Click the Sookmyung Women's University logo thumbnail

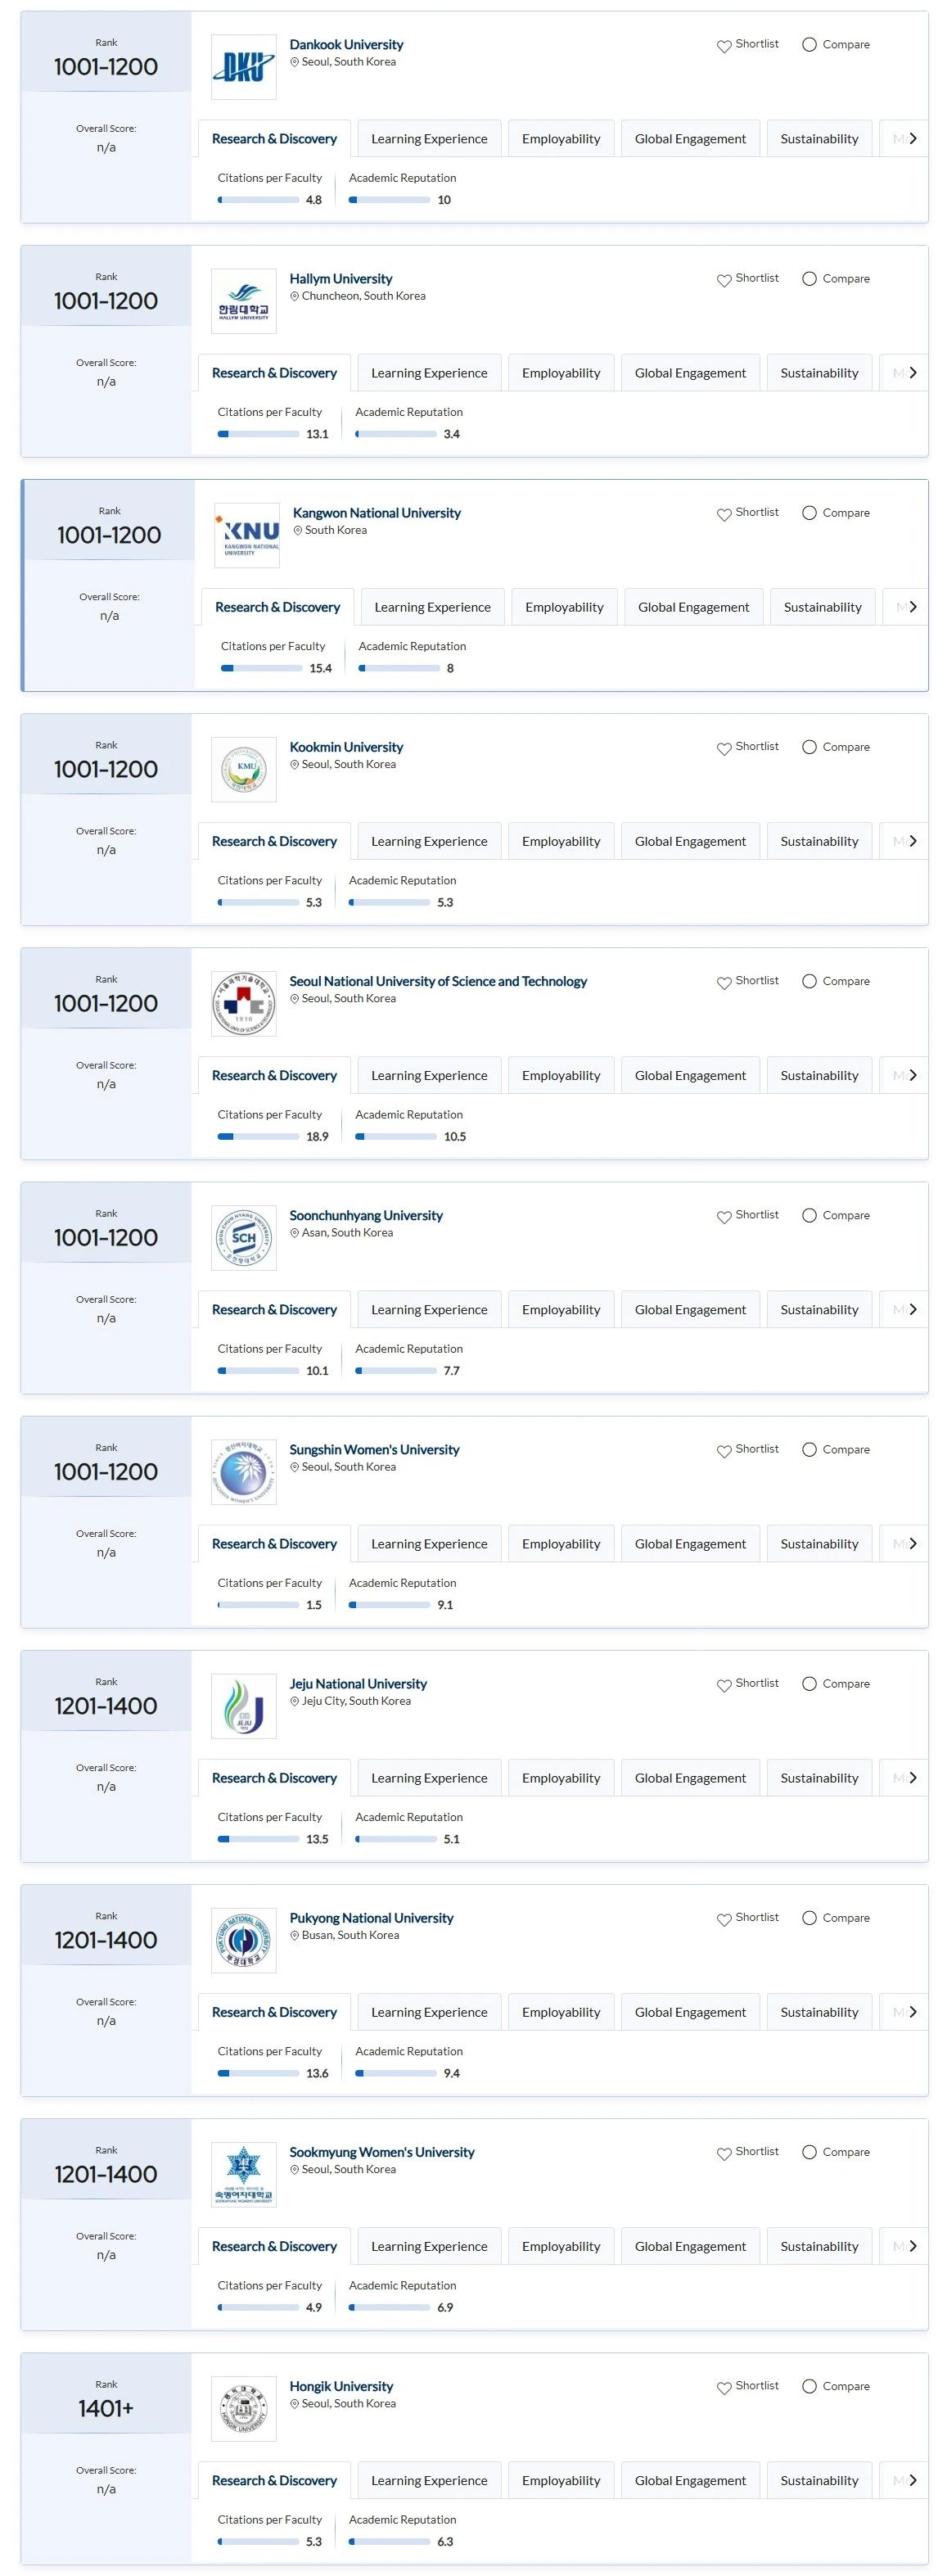tap(243, 2173)
